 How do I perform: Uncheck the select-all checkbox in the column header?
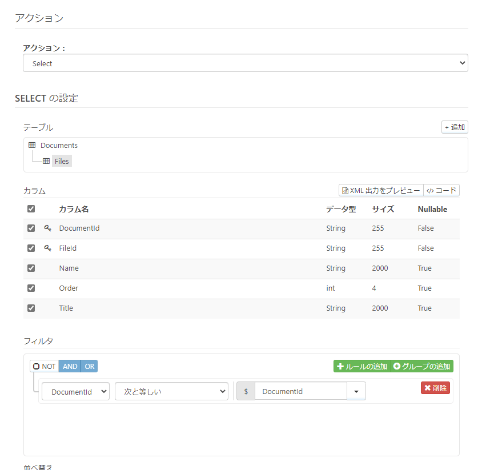[x=31, y=208]
